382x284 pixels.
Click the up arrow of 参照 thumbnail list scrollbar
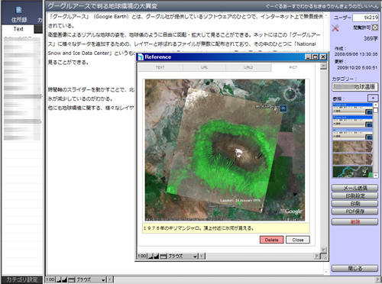tap(376, 105)
